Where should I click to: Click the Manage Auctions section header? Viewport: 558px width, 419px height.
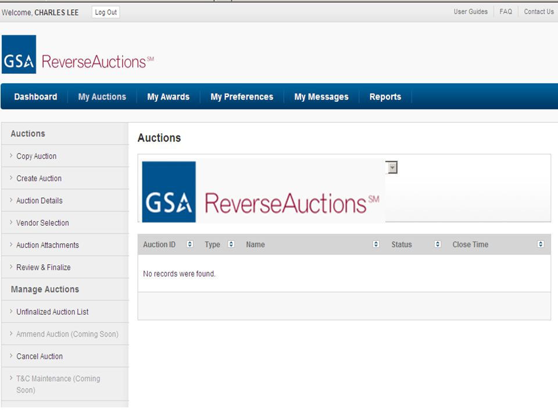pos(45,289)
